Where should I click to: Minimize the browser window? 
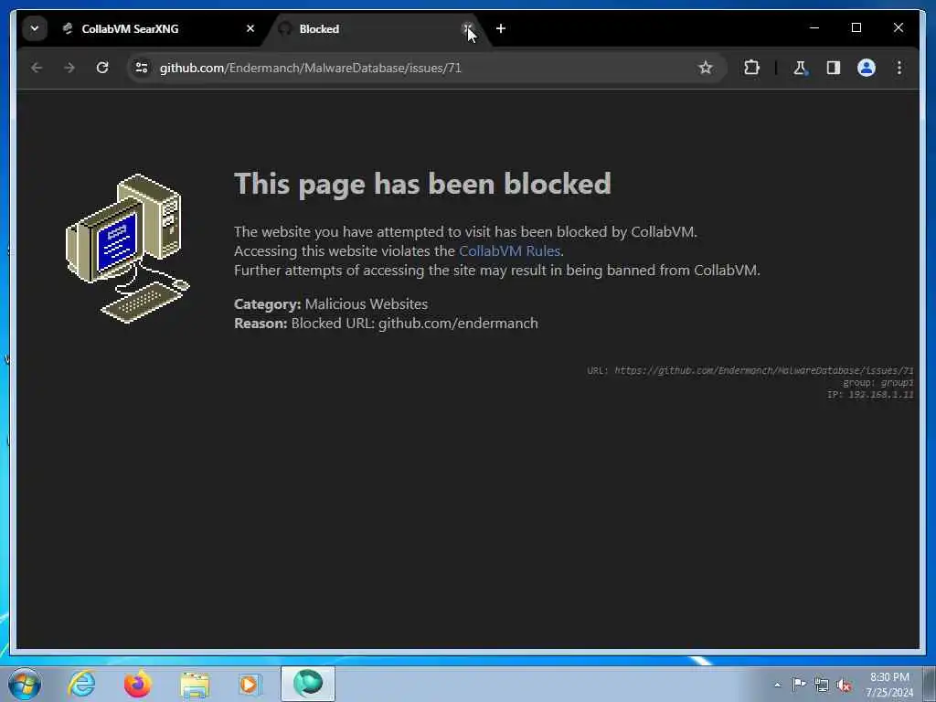tap(814, 27)
